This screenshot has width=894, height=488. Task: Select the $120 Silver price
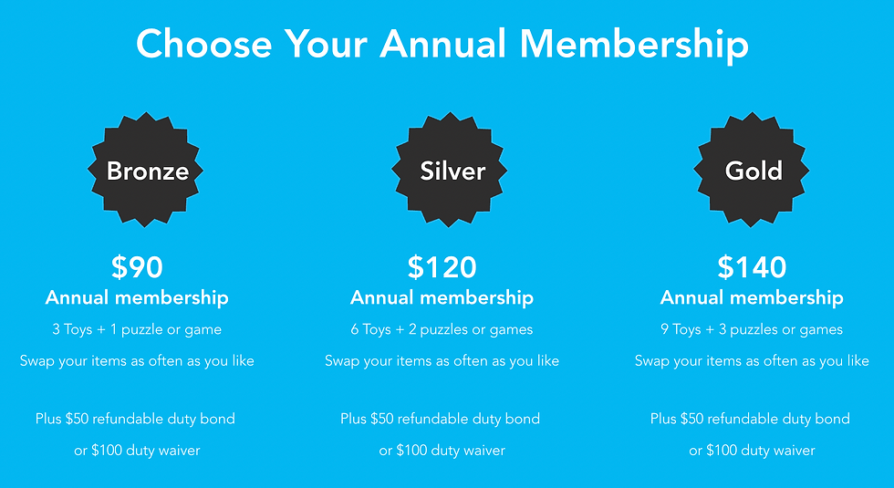point(442,266)
